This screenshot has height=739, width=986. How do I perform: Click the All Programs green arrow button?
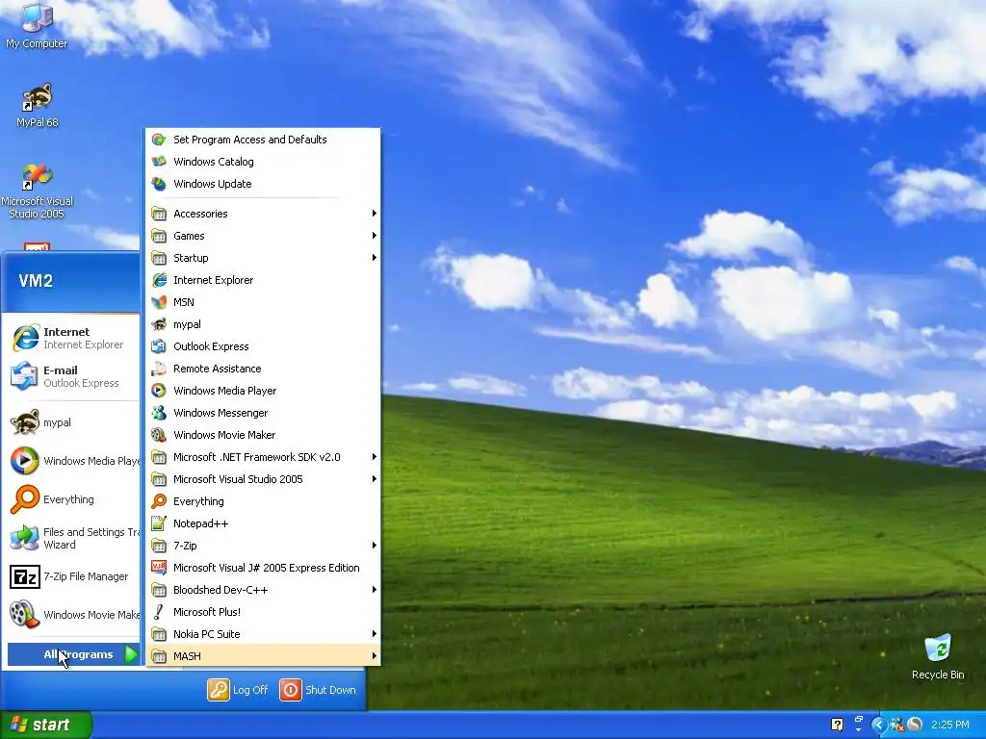point(131,654)
